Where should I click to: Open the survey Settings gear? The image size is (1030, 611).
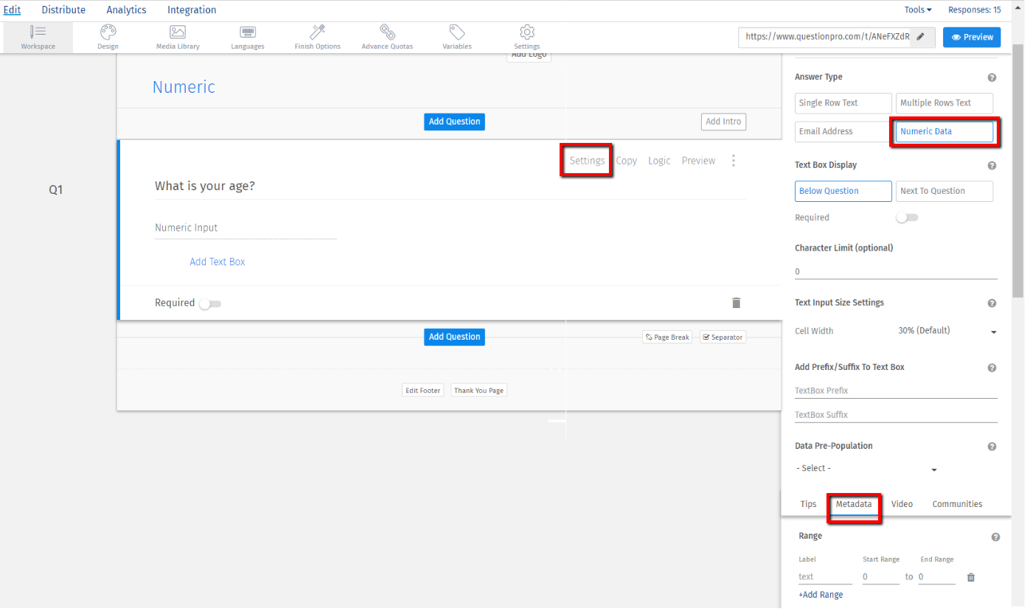[x=526, y=37]
